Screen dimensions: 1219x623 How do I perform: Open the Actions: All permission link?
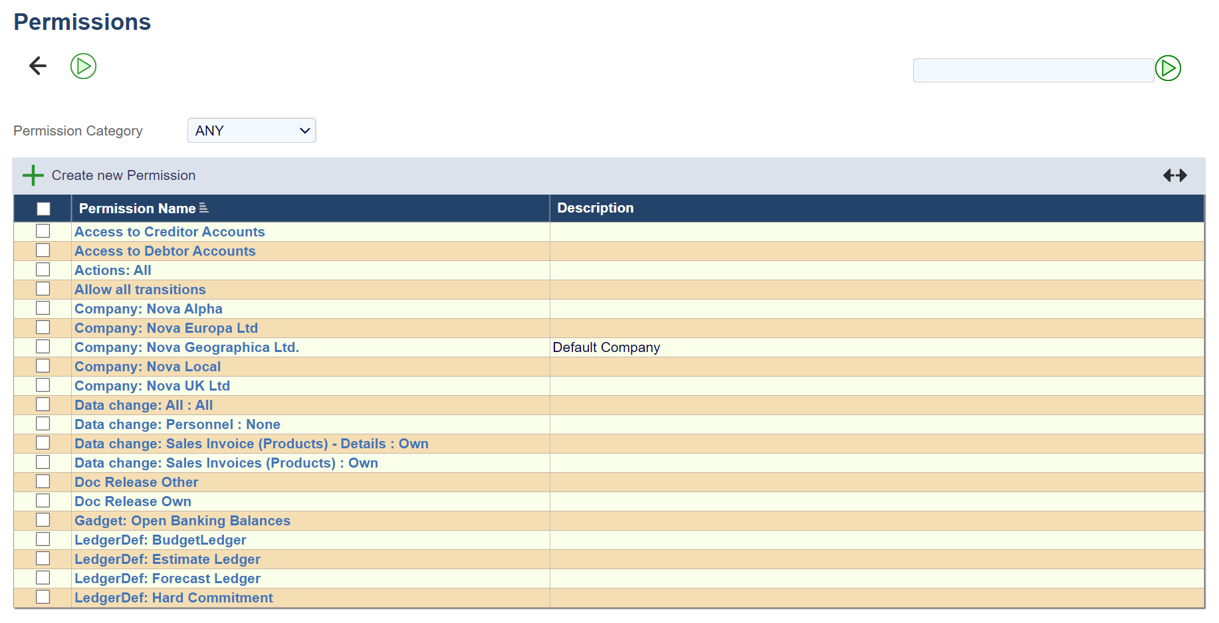click(x=113, y=270)
